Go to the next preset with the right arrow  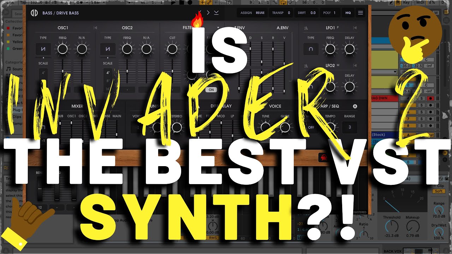click(x=208, y=13)
